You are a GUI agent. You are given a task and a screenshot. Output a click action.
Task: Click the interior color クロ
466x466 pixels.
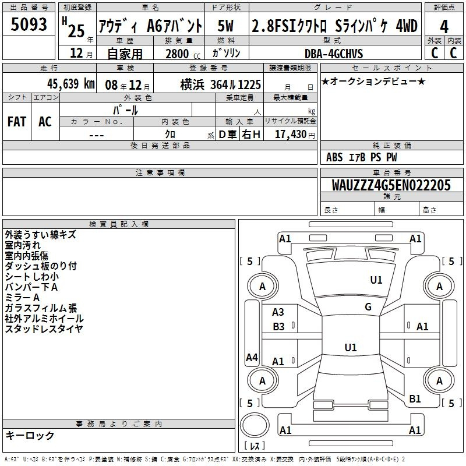coord(170,135)
